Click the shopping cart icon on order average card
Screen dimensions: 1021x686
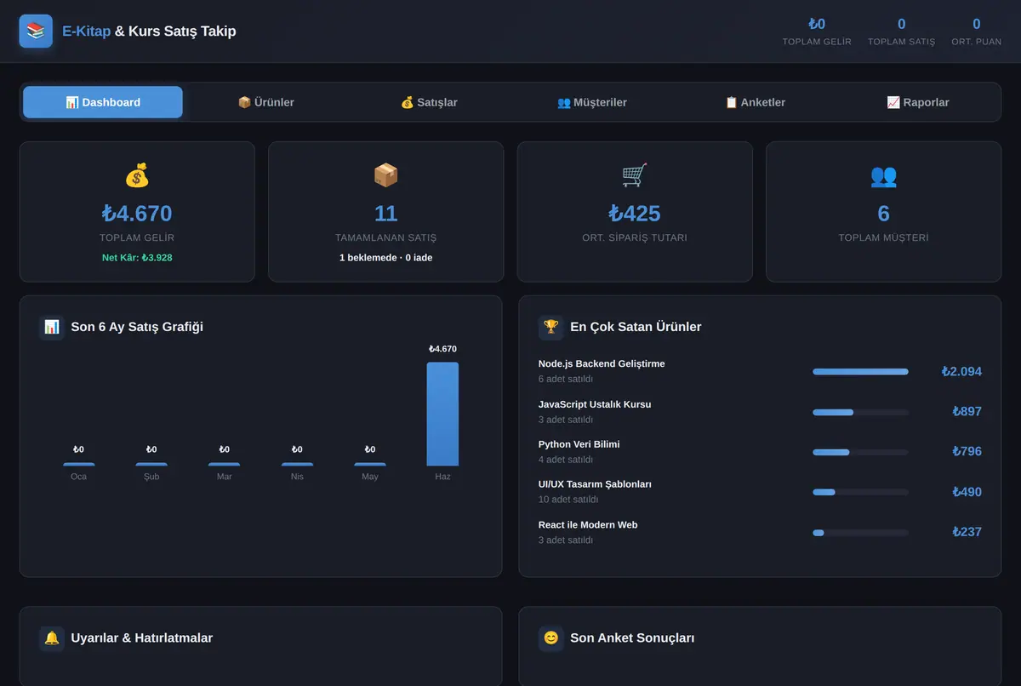click(635, 175)
